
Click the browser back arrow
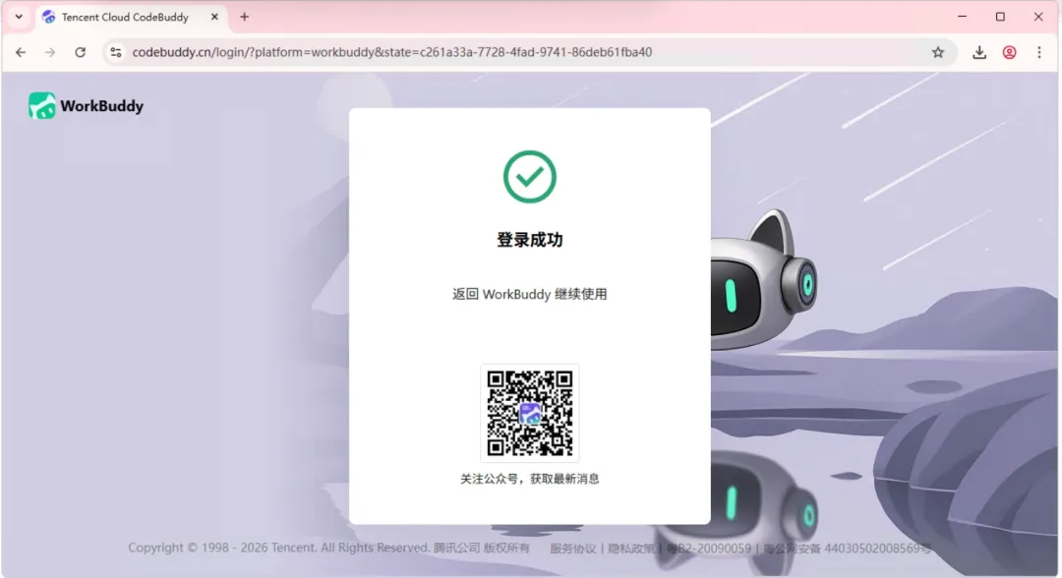pos(21,52)
